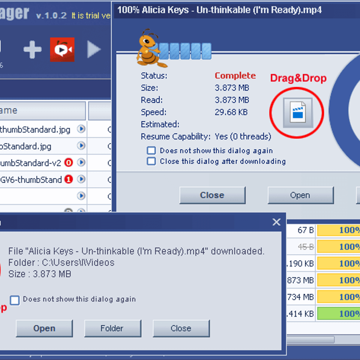
Task: Click the '.414 KB' size cell
Action: [300, 314]
